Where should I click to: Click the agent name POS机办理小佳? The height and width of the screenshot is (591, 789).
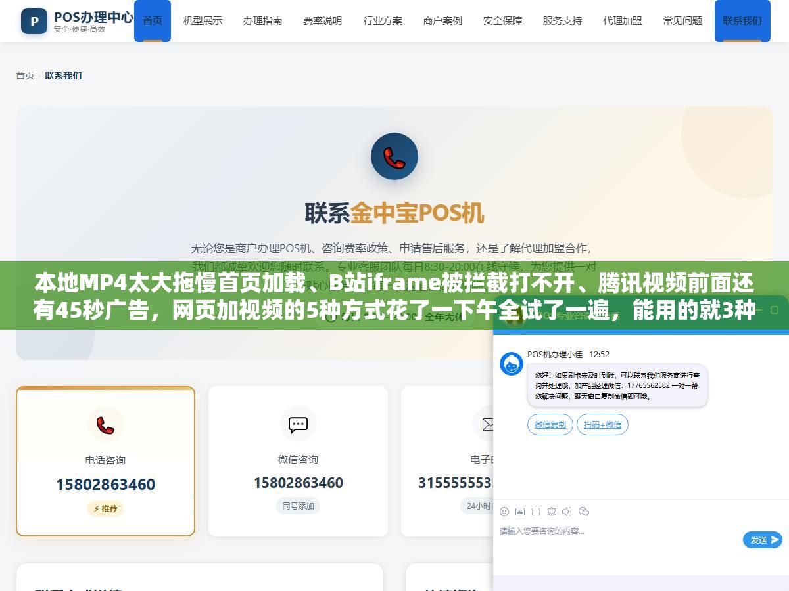555,354
